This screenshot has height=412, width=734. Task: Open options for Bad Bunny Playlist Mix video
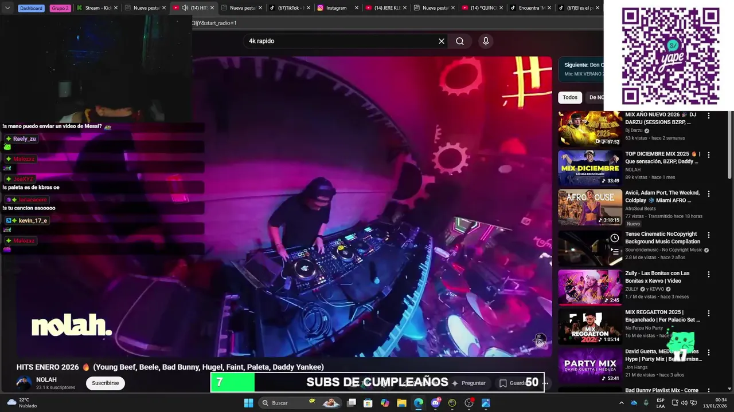pyautogui.click(x=709, y=391)
